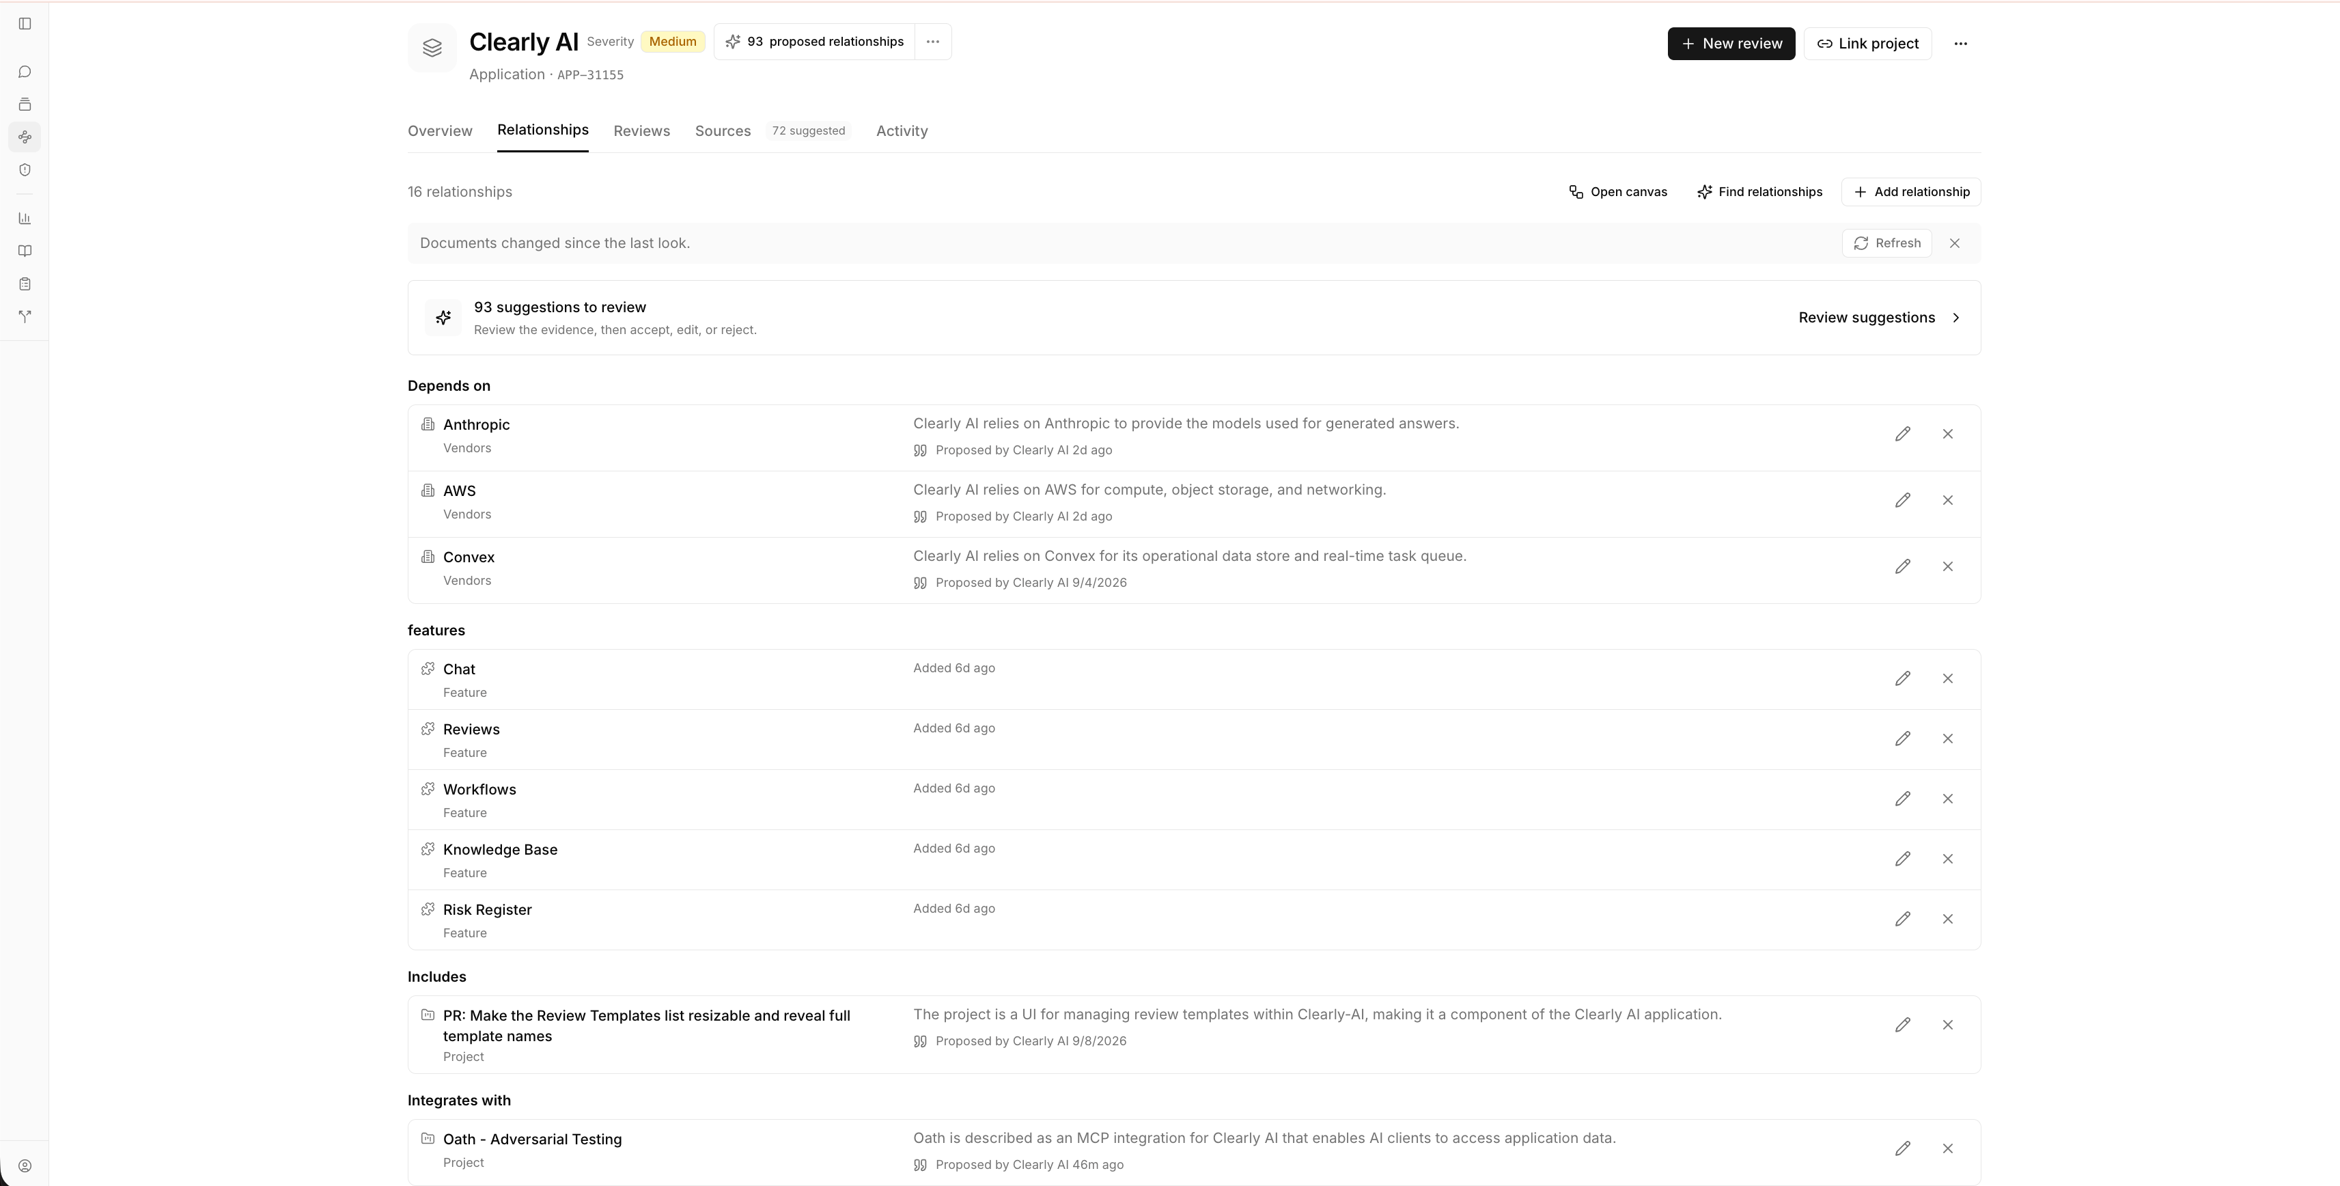Toggle the sidebar panel icon
Screen dimensions: 2340x1186
(x=25, y=24)
